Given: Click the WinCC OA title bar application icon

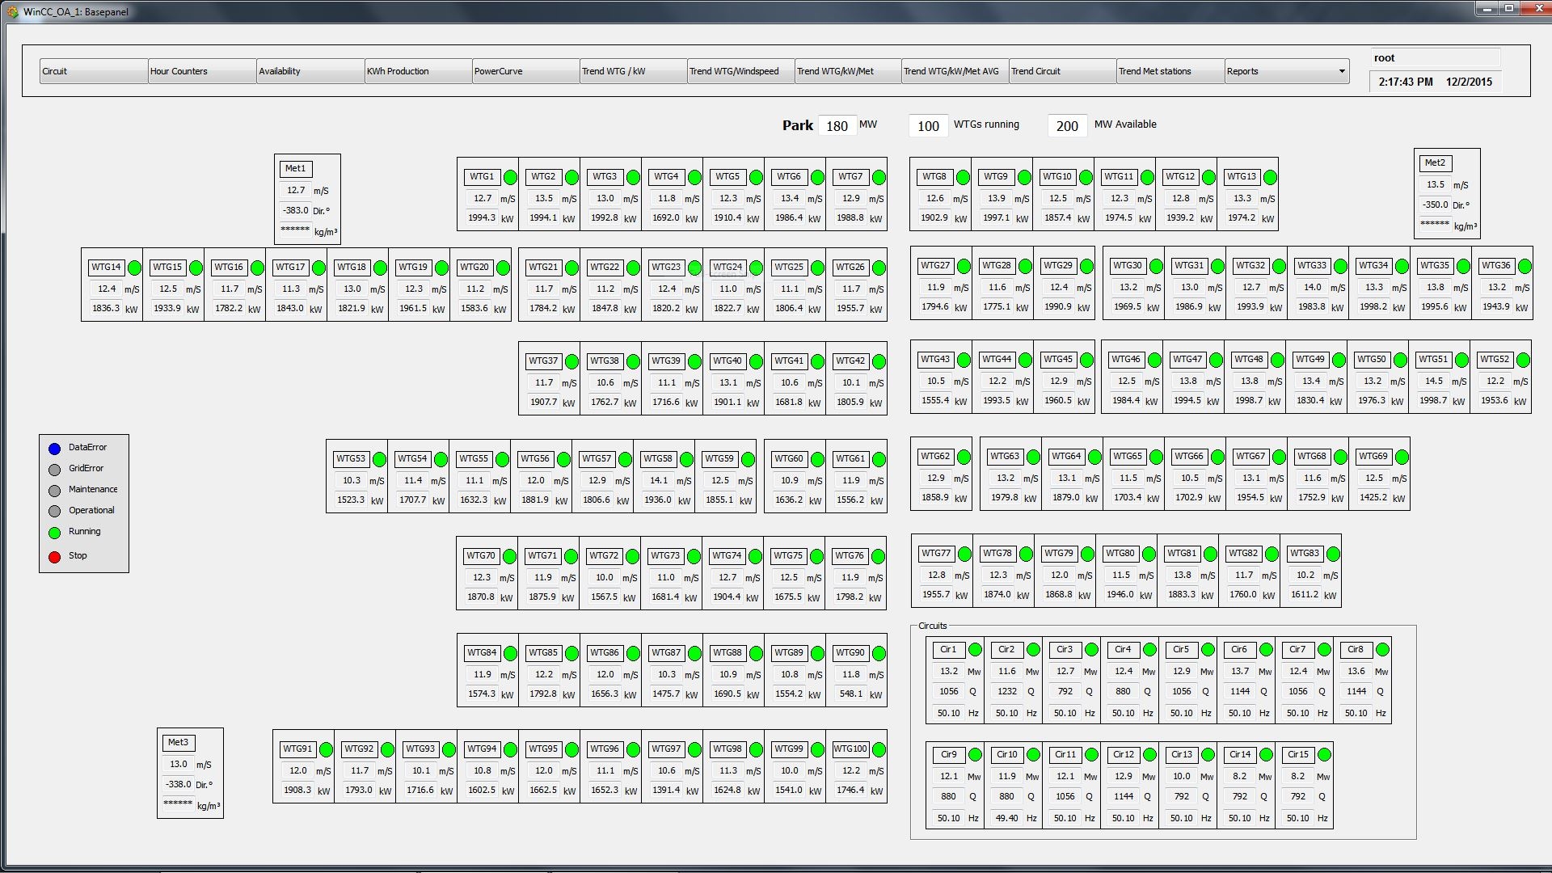Looking at the screenshot, I should (x=13, y=11).
